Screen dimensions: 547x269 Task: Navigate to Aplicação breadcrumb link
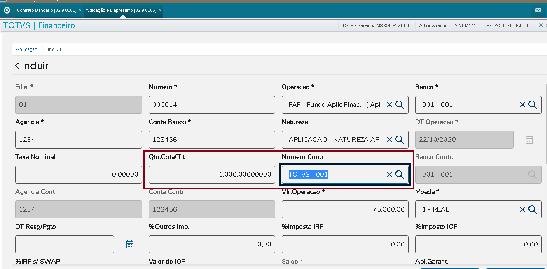(x=26, y=49)
